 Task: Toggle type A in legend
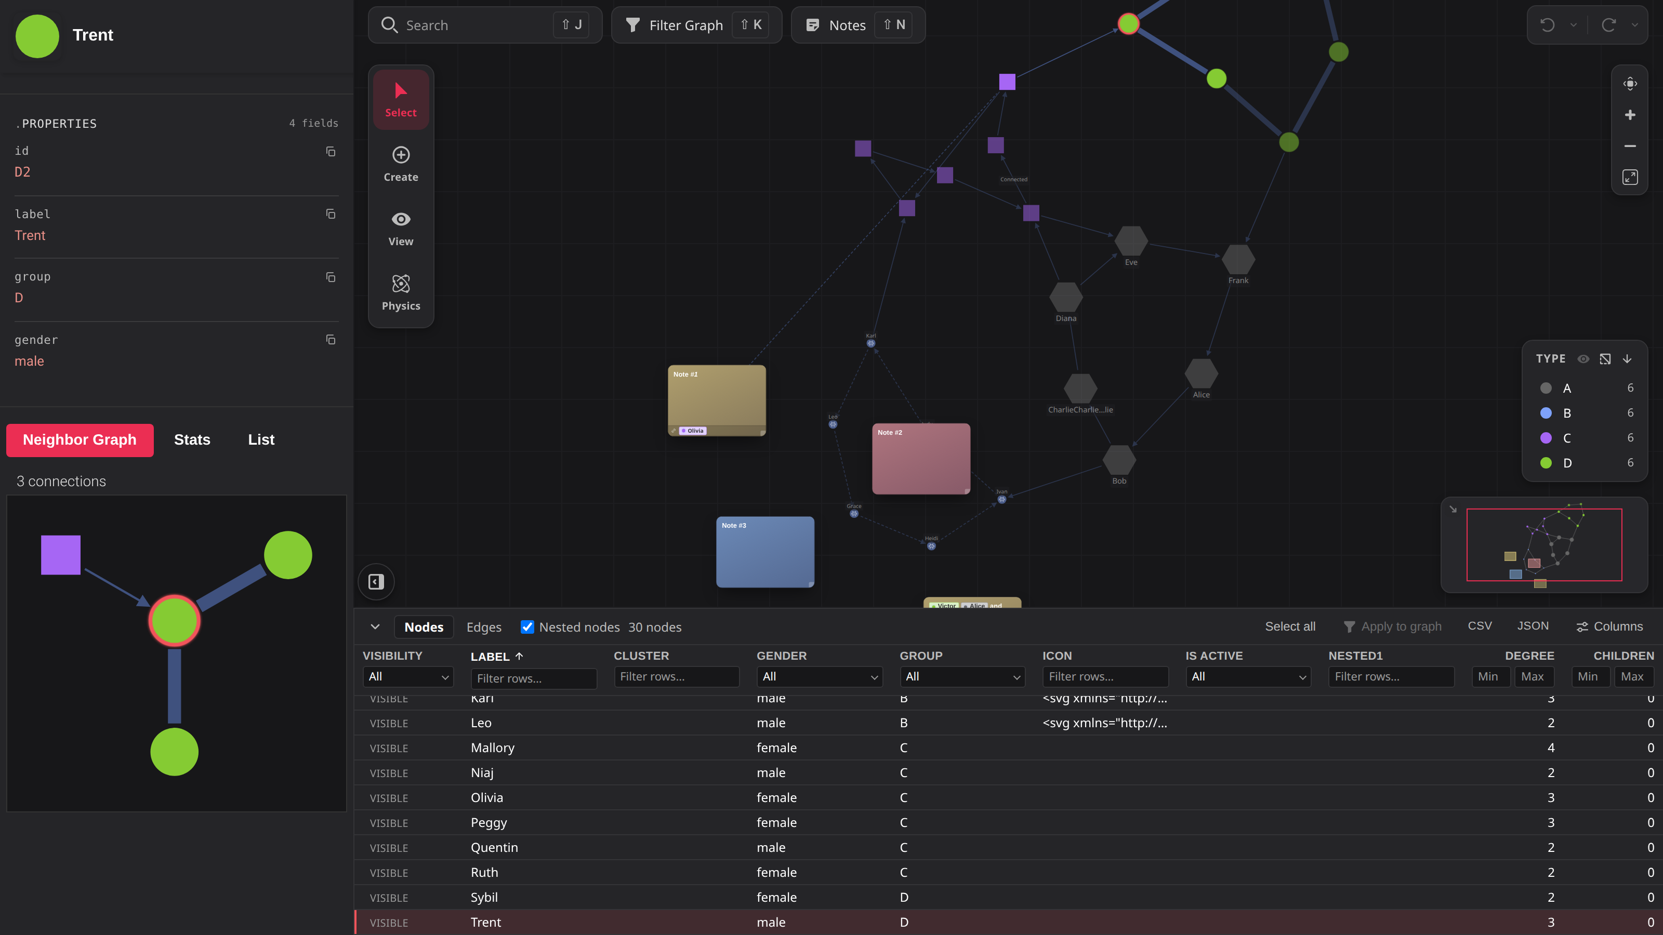click(x=1586, y=388)
